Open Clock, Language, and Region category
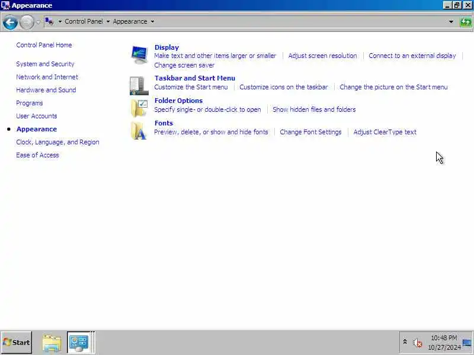Image resolution: width=474 pixels, height=355 pixels. pos(57,142)
